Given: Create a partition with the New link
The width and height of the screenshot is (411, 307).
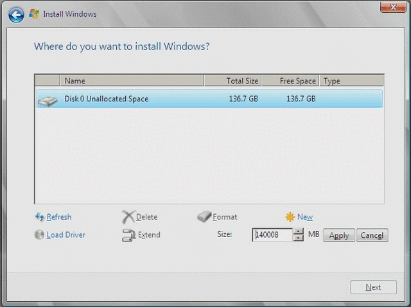Looking at the screenshot, I should click(x=305, y=217).
